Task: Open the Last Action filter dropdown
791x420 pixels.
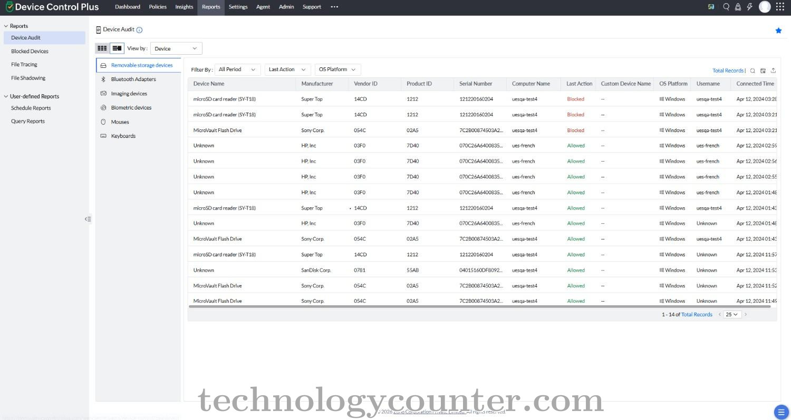Action: [x=287, y=69]
